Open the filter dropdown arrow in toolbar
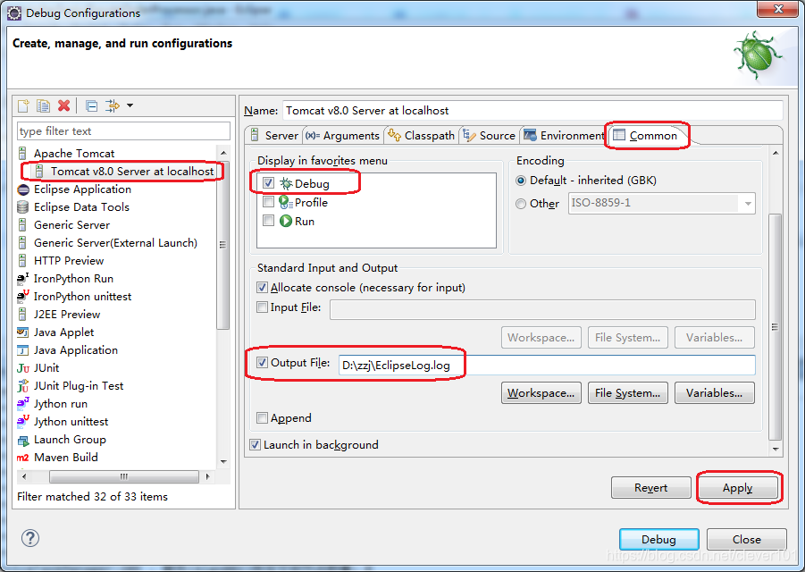Viewport: 805px width, 572px height. pyautogui.click(x=130, y=105)
